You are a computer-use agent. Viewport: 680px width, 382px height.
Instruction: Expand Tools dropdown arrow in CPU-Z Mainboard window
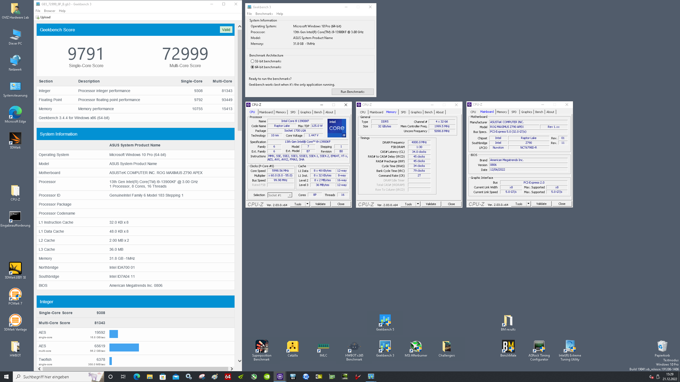pyautogui.click(x=528, y=204)
